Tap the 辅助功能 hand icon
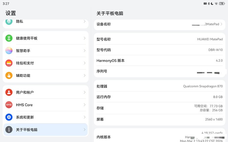 9,75
